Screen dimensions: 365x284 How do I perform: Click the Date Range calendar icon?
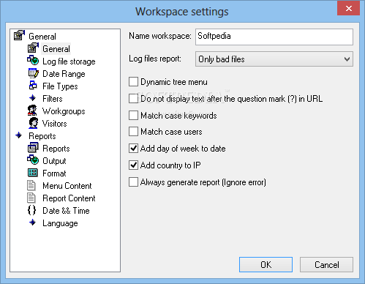(x=33, y=73)
